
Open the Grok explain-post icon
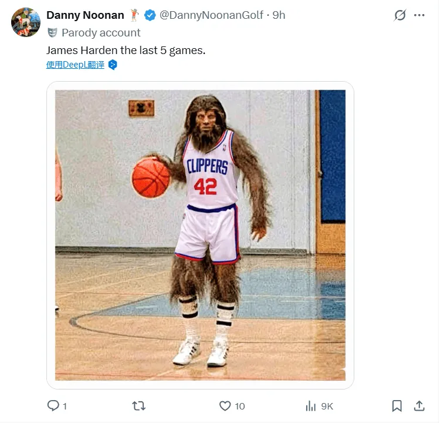[x=400, y=15]
